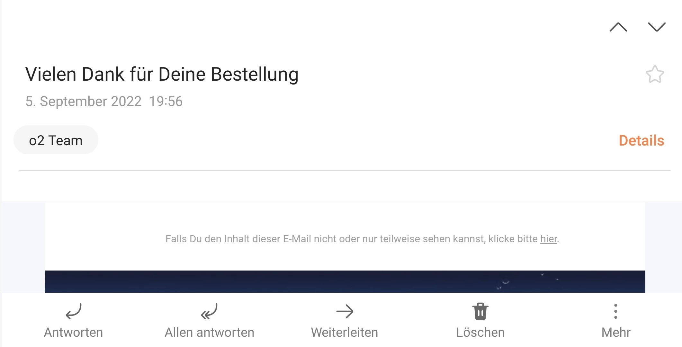Go to next email with down chevron
This screenshot has width=682, height=347.
(657, 27)
